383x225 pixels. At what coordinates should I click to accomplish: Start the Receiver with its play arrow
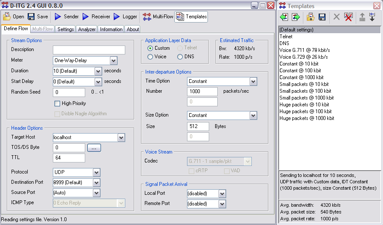86,17
